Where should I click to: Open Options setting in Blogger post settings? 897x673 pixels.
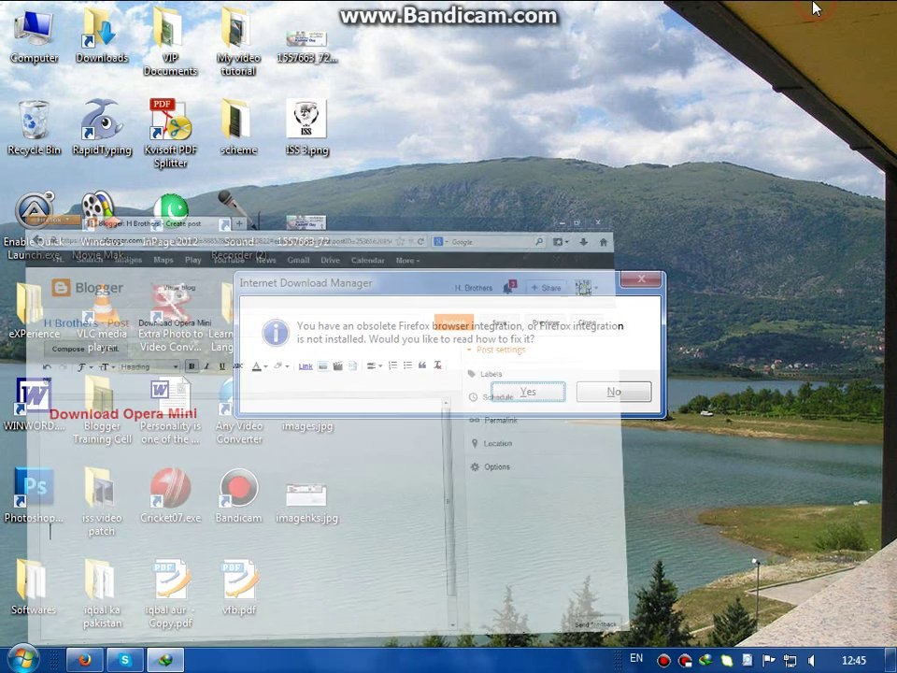tap(491, 467)
